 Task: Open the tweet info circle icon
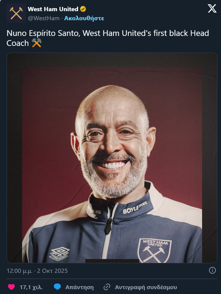(212, 270)
